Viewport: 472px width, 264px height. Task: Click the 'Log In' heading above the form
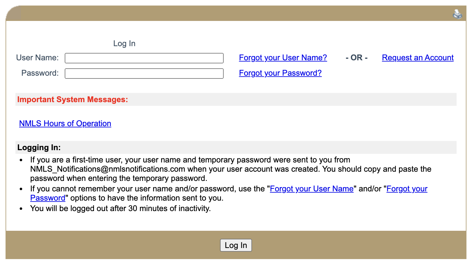click(x=124, y=44)
